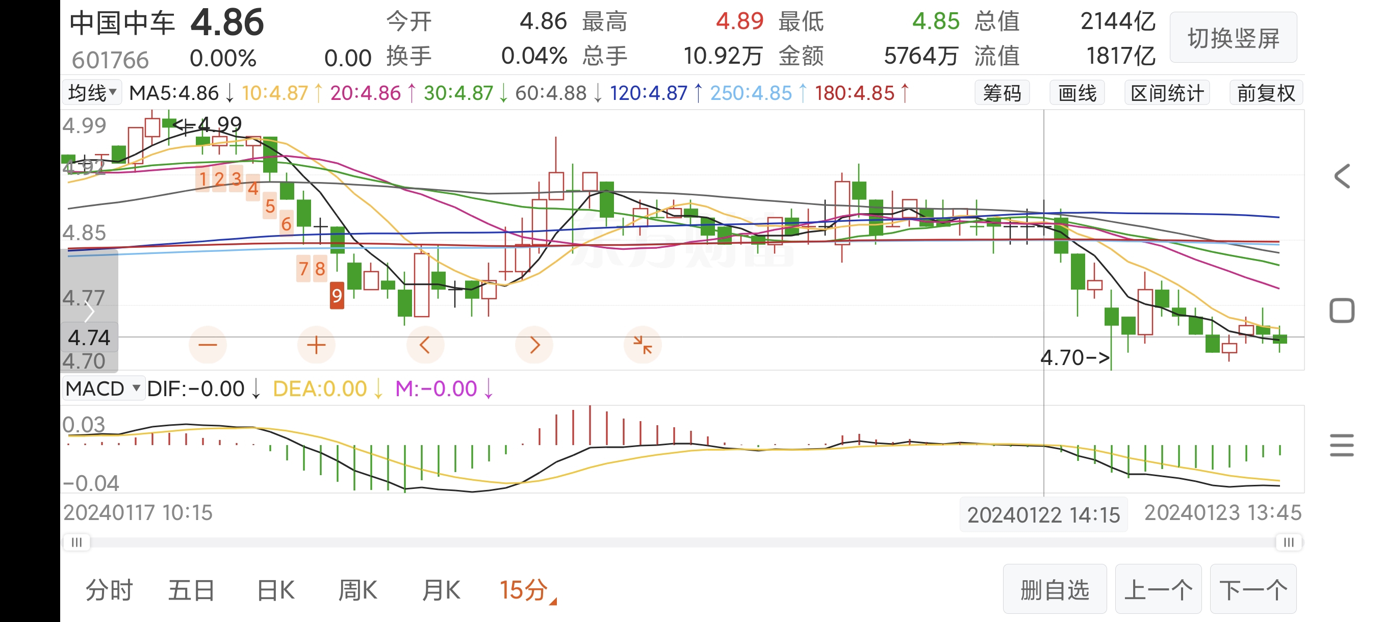This screenshot has width=1383, height=622.
Task: Enable 画线 drawing mode
Action: [1077, 93]
